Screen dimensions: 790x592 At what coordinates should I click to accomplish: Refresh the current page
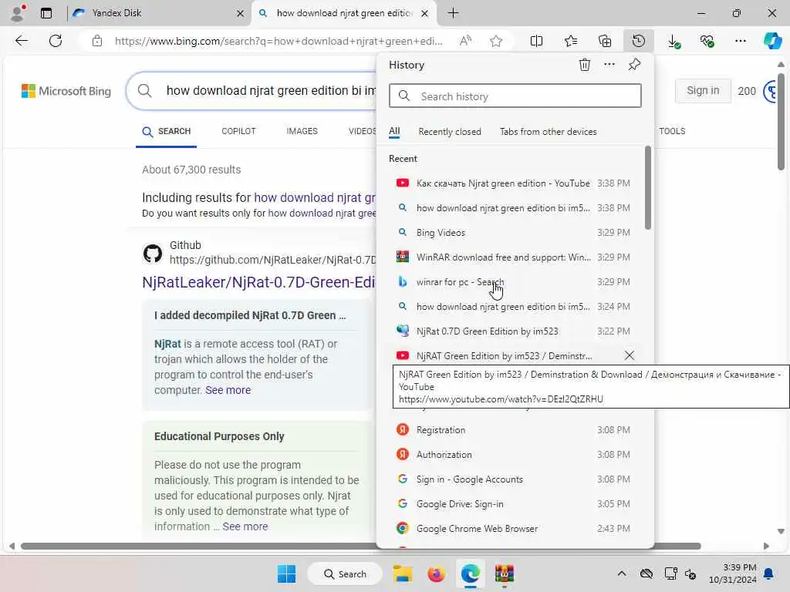pos(56,41)
